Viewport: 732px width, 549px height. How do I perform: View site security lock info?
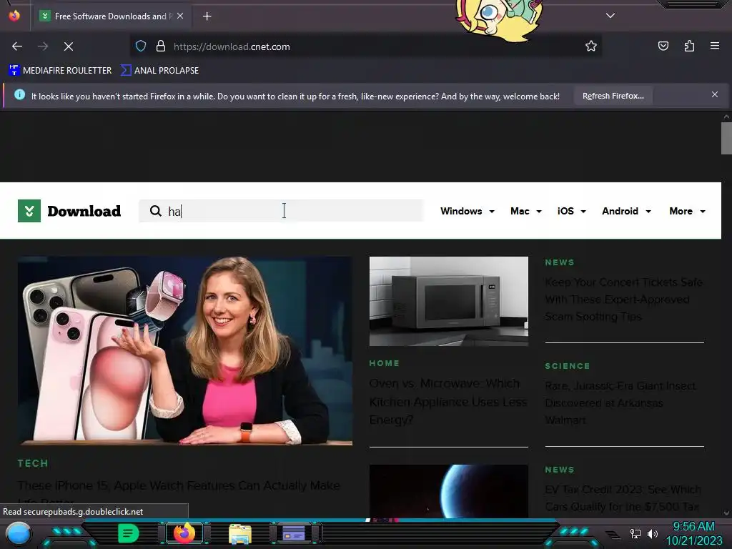pyautogui.click(x=161, y=46)
